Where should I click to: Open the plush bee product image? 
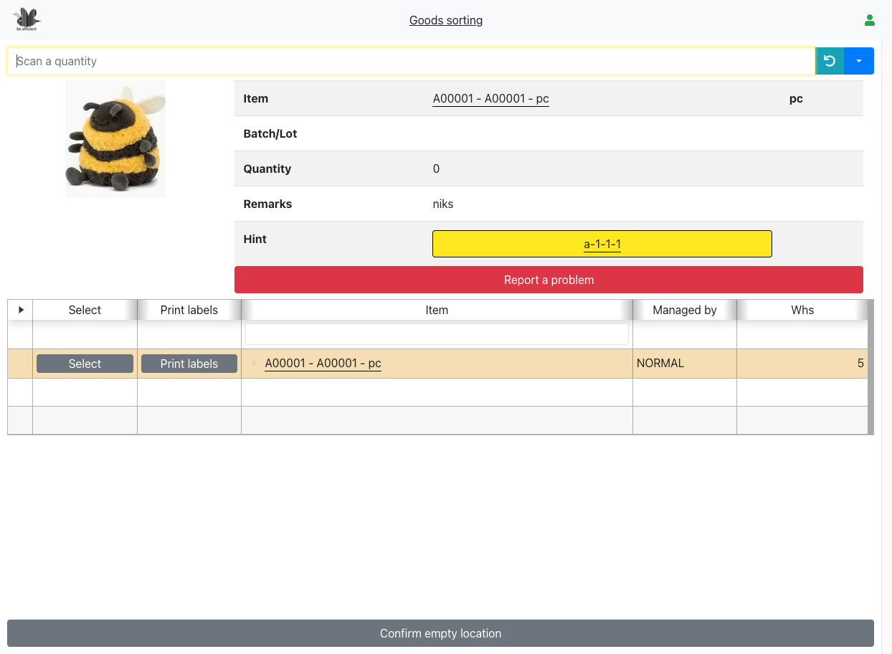(115, 138)
